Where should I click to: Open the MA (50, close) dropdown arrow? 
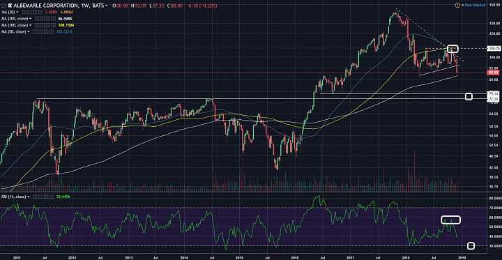pos(28,31)
